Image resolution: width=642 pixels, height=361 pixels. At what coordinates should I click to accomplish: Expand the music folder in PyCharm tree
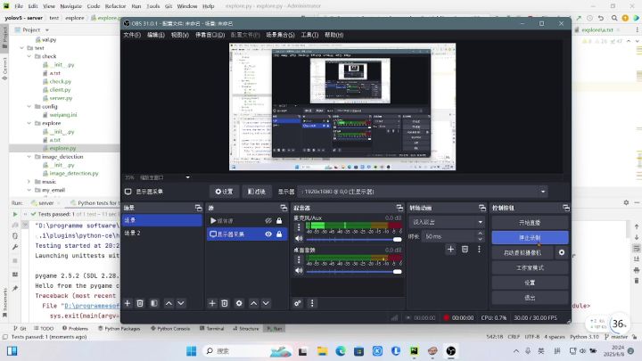[x=29, y=182]
